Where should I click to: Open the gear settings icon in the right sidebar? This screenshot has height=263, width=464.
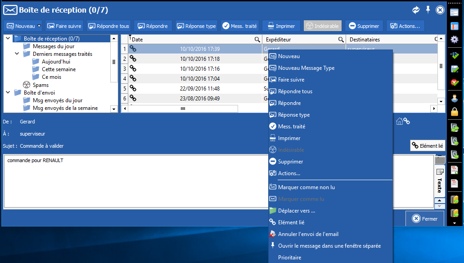click(454, 40)
